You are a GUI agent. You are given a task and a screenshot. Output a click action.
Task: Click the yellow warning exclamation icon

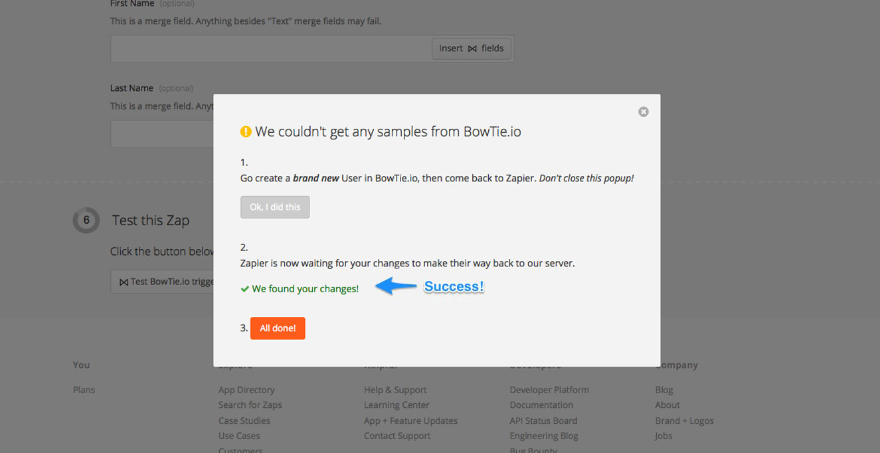tap(246, 132)
